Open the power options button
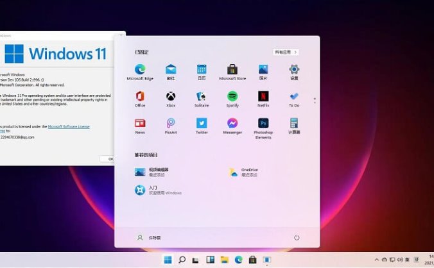 tap(297, 237)
